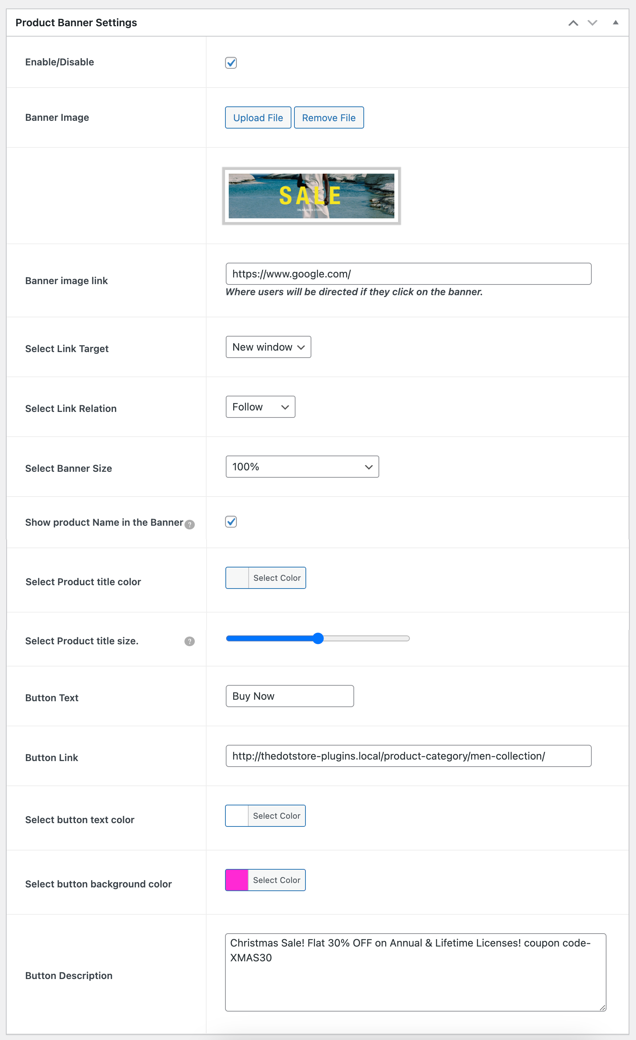Collapse the Product Banner Settings panel
The height and width of the screenshot is (1040, 636).
point(615,23)
